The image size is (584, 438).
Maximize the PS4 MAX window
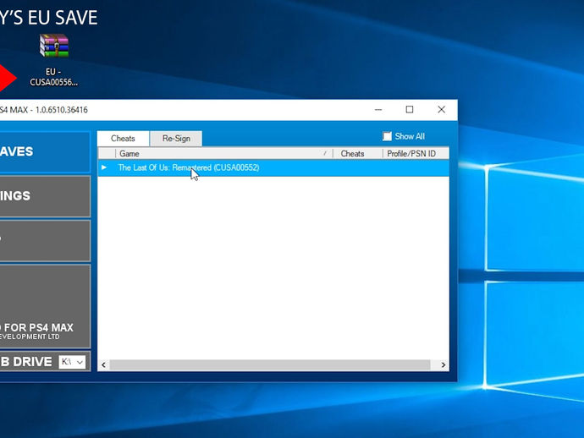410,109
